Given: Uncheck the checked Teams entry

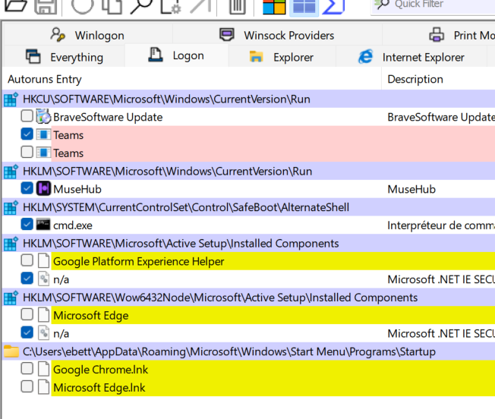Looking at the screenshot, I should (27, 134).
